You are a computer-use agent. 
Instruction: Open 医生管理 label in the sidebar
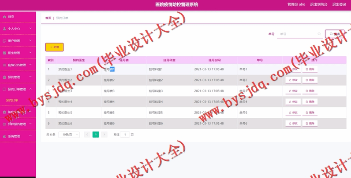14,53
